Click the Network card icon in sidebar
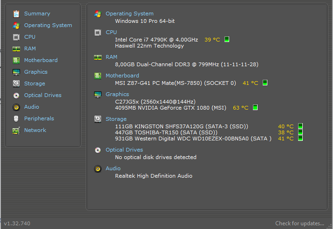The height and width of the screenshot is (229, 333). (x=16, y=130)
